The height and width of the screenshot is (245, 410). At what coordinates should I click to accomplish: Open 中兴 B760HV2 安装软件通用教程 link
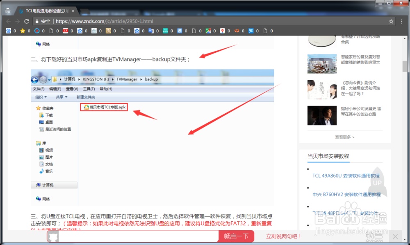(x=346, y=194)
